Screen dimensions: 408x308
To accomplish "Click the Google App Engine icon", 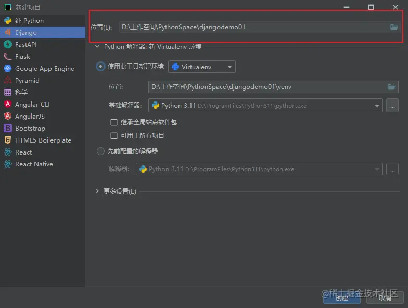I will pos(8,69).
